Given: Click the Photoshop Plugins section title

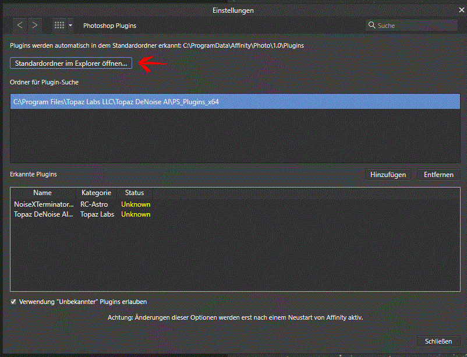Looking at the screenshot, I should click(109, 26).
